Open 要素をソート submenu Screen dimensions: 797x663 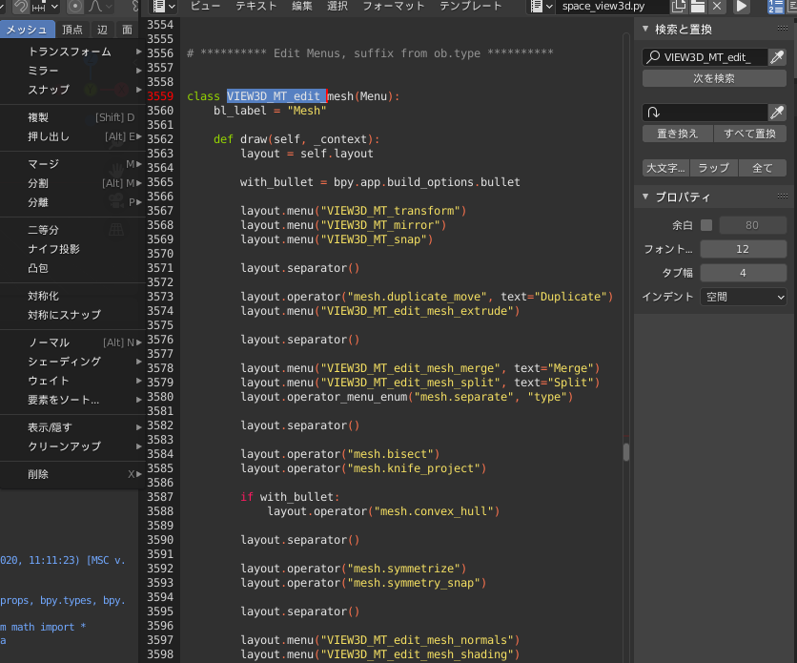[72, 400]
